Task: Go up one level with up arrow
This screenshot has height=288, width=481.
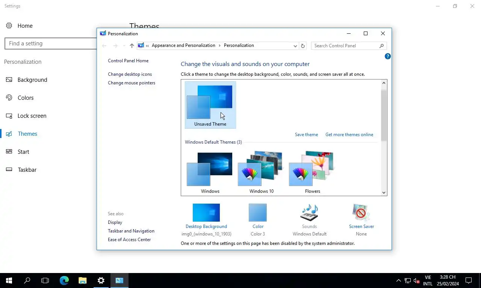Action: (x=132, y=46)
